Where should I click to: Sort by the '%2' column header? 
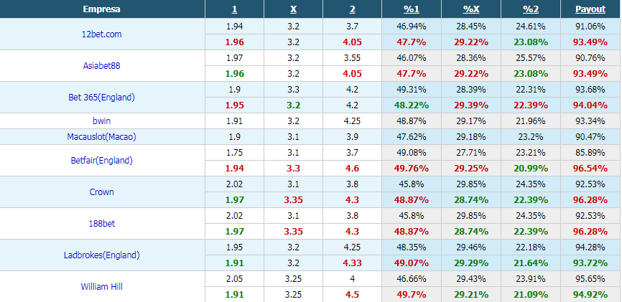530,9
